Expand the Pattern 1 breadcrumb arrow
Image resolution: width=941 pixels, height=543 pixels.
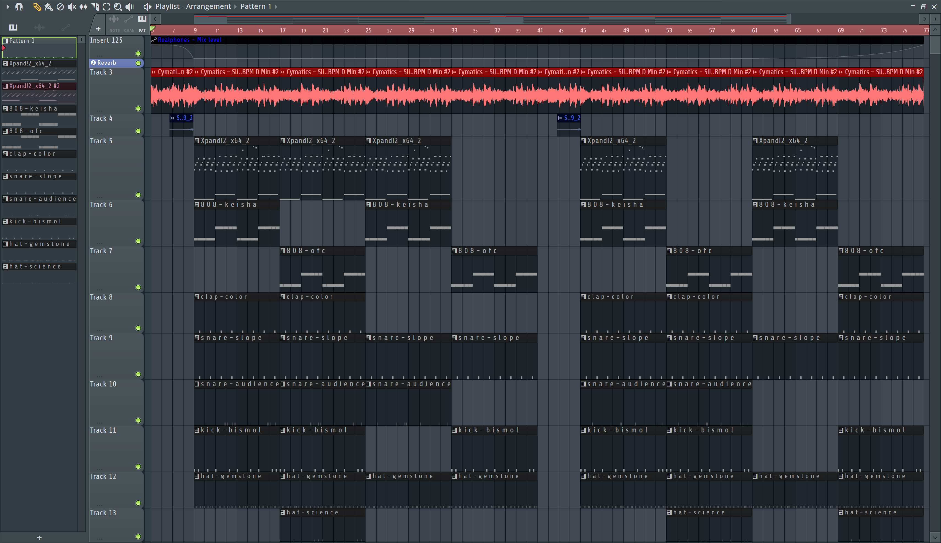276,7
